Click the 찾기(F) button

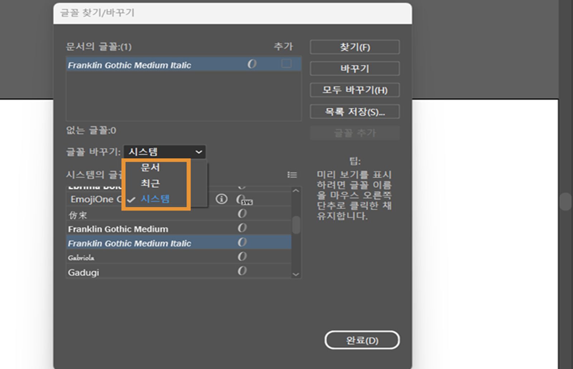click(x=355, y=47)
